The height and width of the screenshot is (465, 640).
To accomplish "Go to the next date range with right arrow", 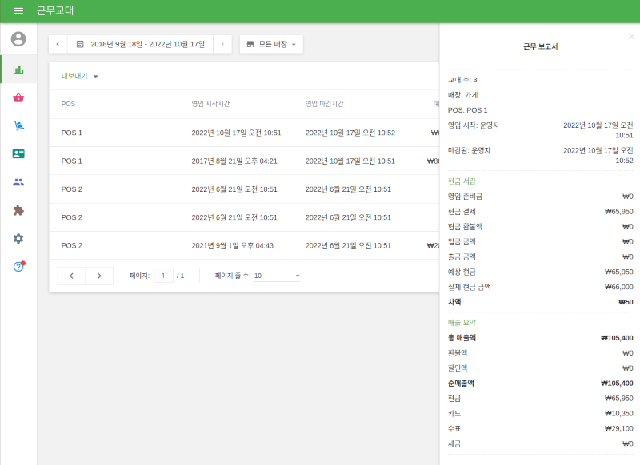I will pos(222,44).
